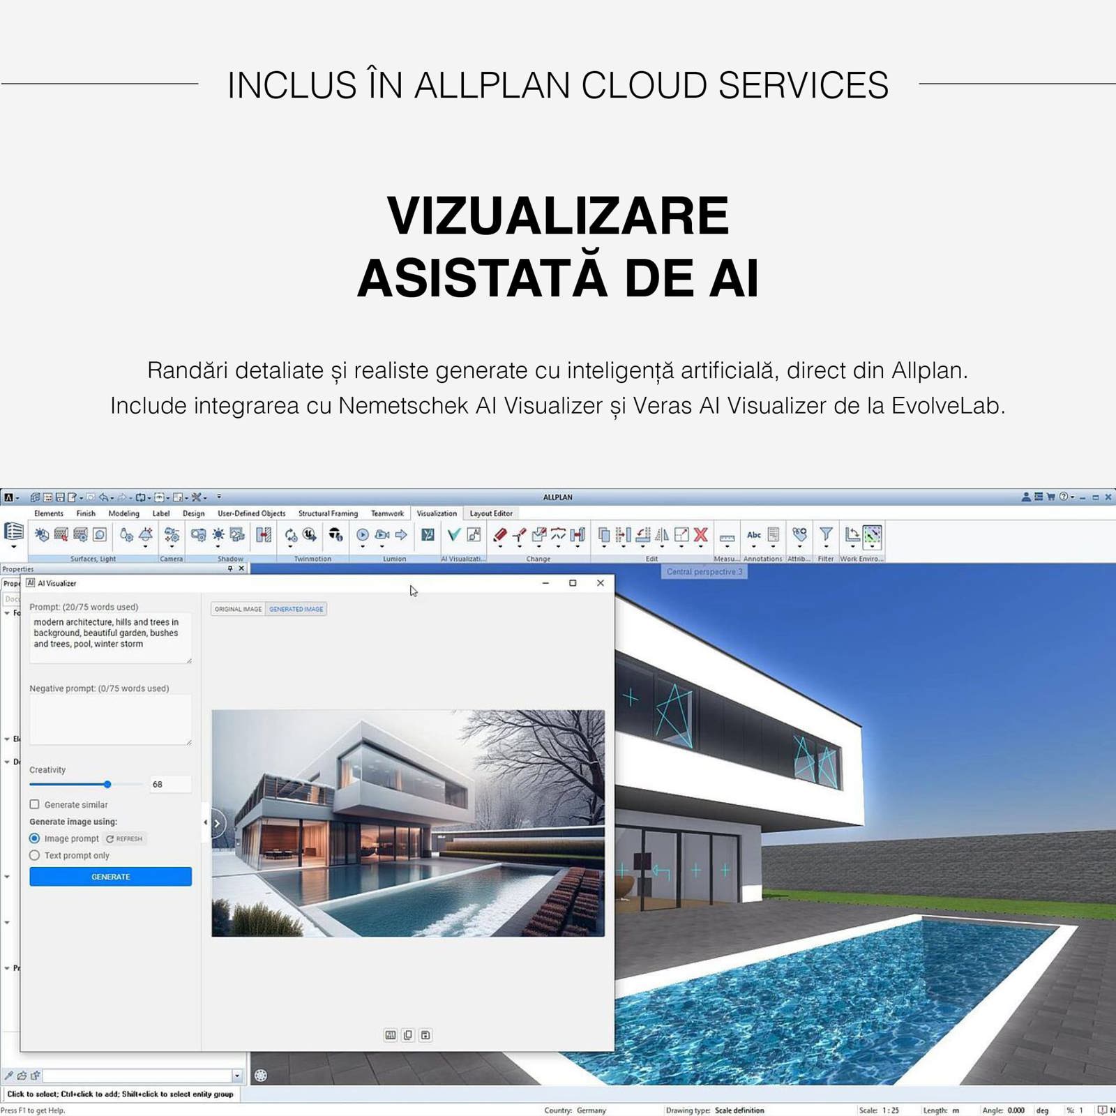Click the mirror icon in Edit group
This screenshot has width=1116, height=1116.
662,535
